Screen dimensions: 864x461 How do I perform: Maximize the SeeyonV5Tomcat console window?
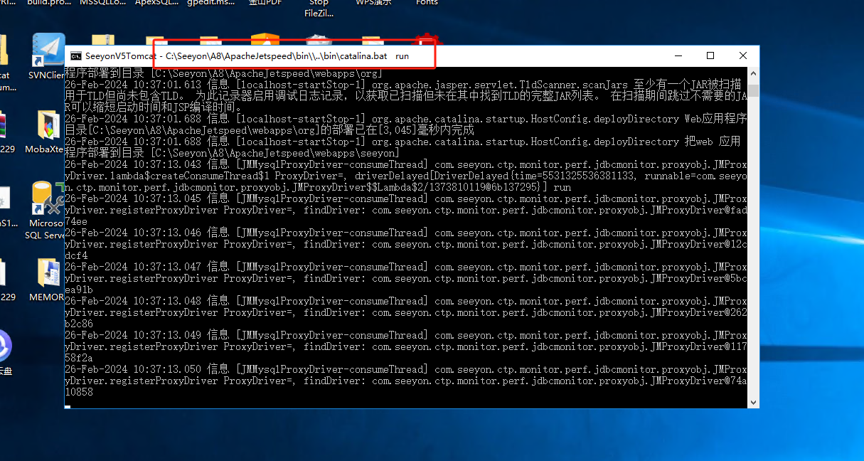pos(710,55)
